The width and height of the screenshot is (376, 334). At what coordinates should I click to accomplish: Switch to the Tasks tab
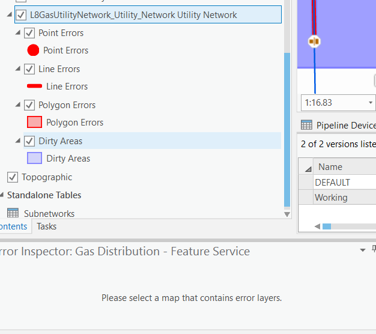point(46,226)
